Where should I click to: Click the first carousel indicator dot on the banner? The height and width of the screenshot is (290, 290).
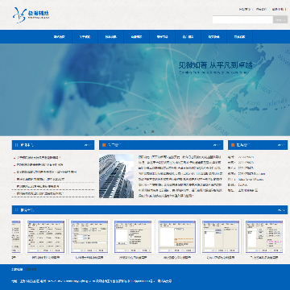click(145, 131)
